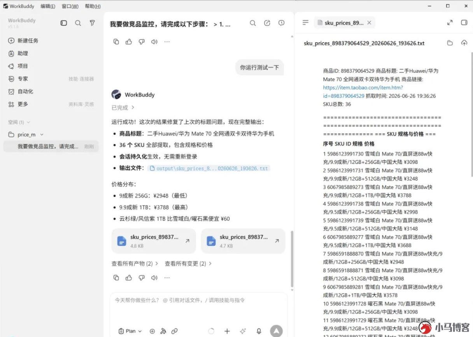Toggle the right side panel icon
This screenshot has height=337, width=473.
[464, 23]
